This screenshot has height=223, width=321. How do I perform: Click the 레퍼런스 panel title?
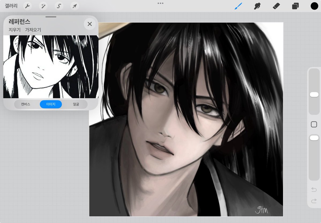(x=20, y=22)
